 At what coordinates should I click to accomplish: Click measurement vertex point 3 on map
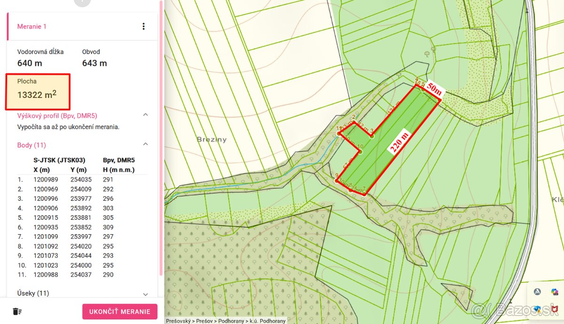(x=372, y=136)
